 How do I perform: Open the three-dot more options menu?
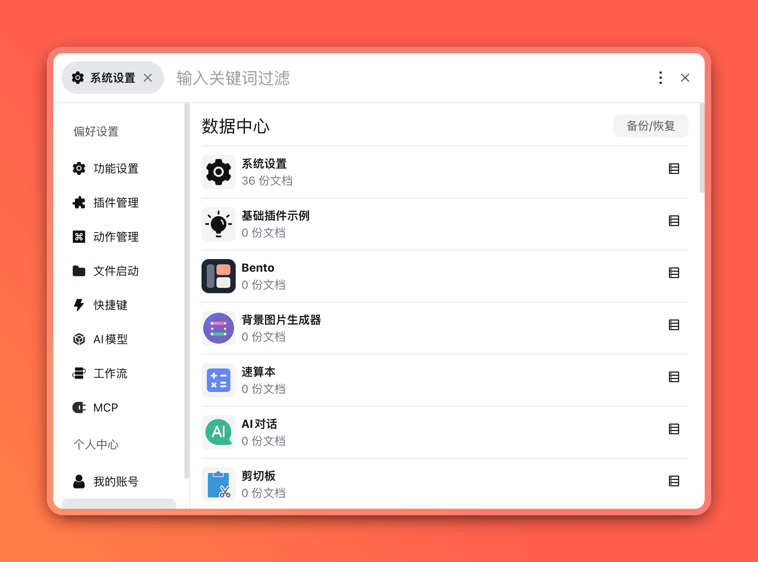tap(660, 78)
